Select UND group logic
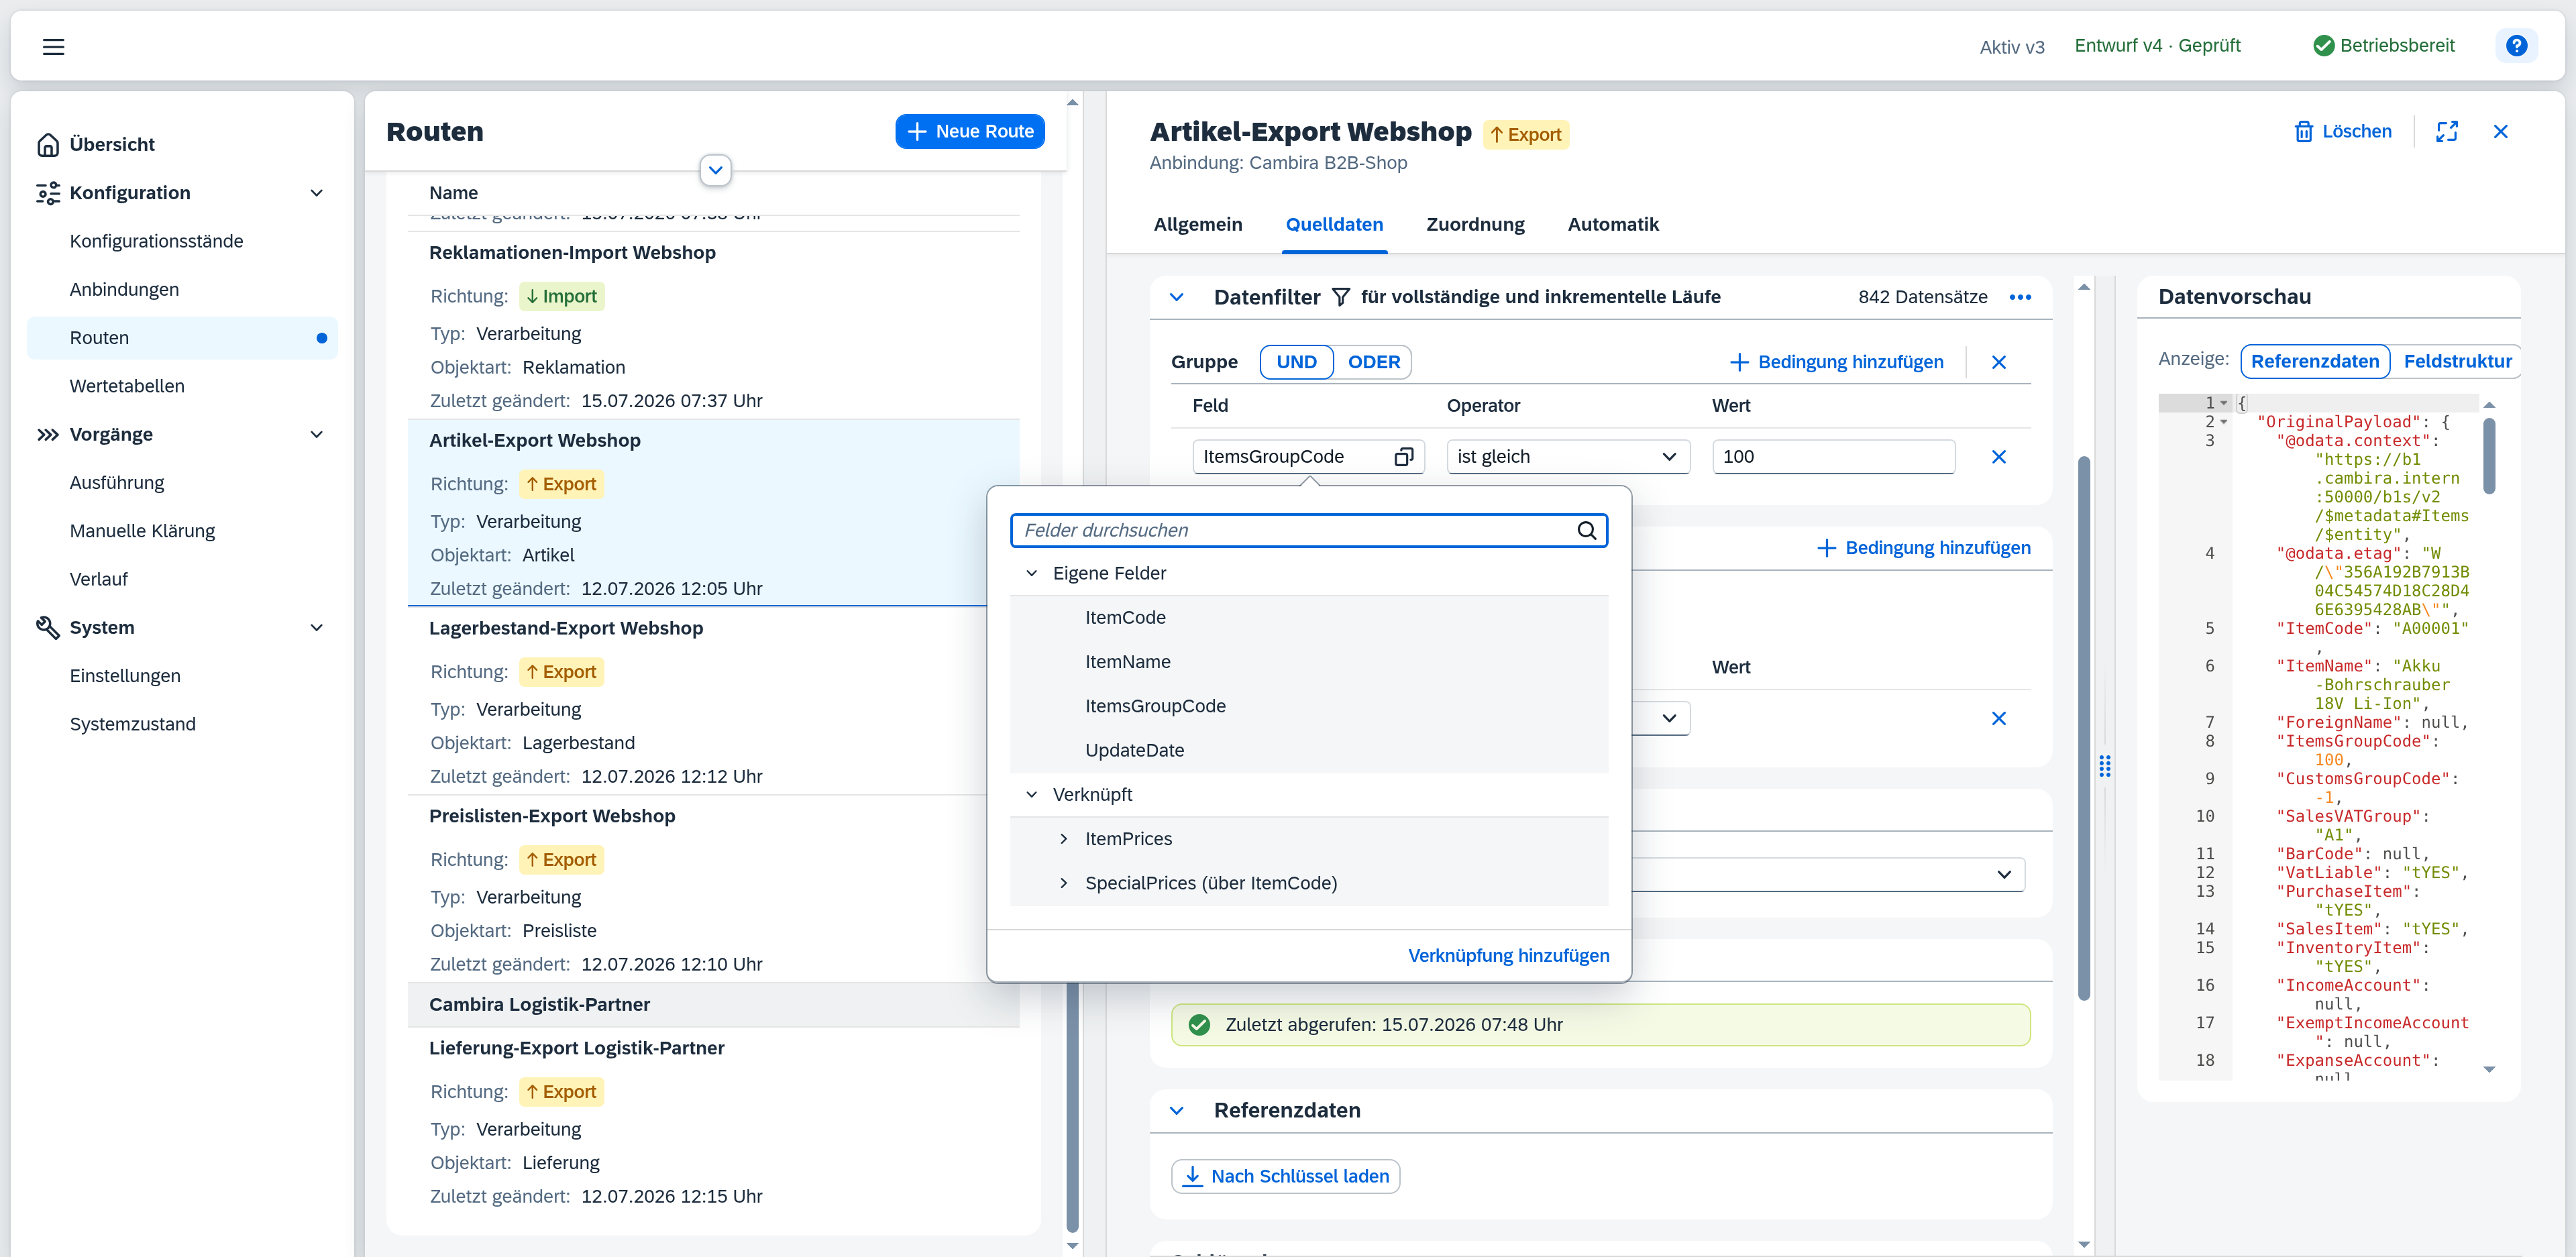This screenshot has width=2576, height=1257. click(x=1296, y=362)
